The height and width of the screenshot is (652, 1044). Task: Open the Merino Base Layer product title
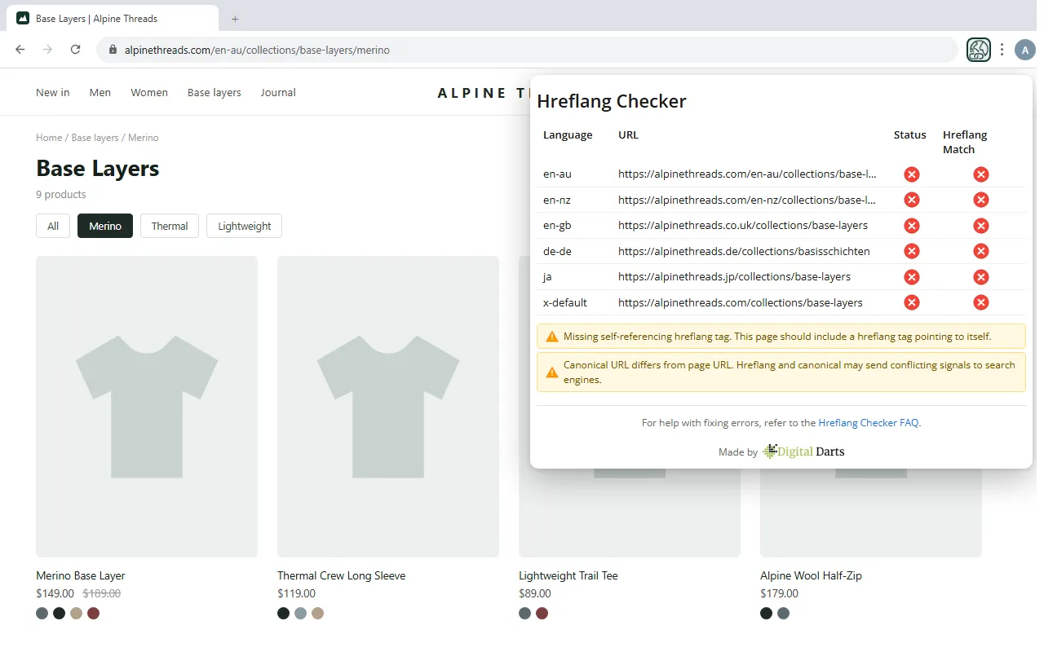pos(81,575)
